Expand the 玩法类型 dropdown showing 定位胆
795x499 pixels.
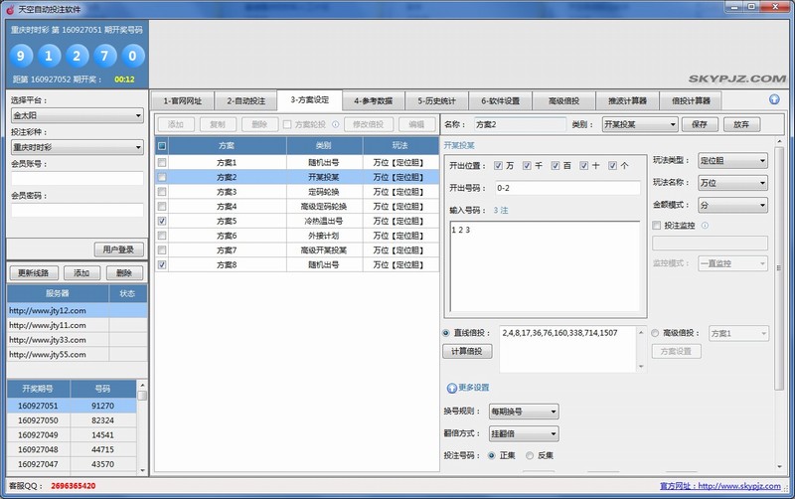734,161
